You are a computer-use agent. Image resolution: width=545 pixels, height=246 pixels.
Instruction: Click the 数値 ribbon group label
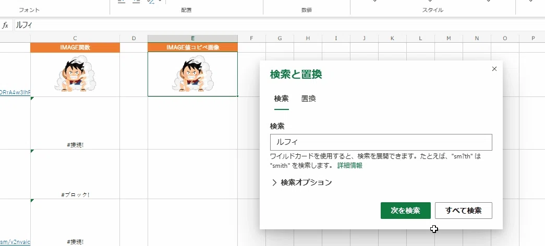(x=307, y=10)
